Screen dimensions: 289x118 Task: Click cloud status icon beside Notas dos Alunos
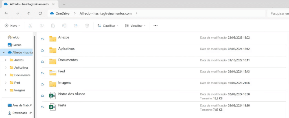click(x=42, y=95)
